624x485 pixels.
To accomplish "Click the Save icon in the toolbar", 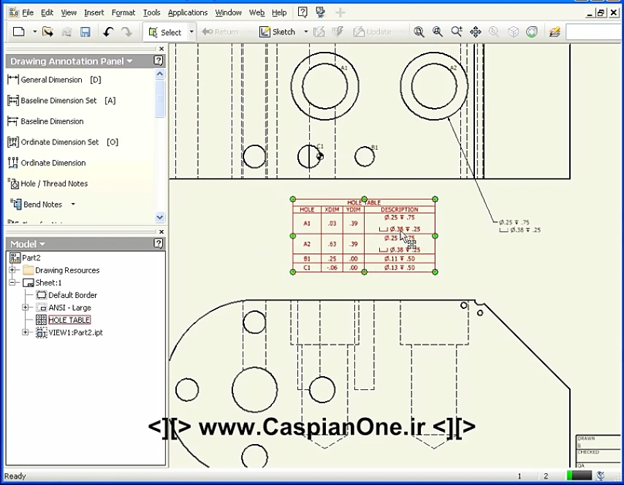I will (x=85, y=31).
